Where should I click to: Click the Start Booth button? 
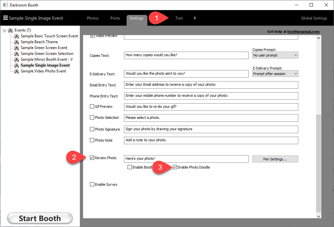tap(40, 218)
